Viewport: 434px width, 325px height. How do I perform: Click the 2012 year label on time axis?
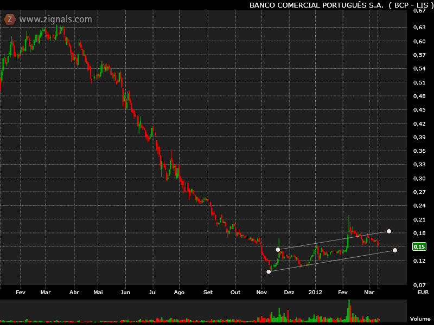point(315,292)
